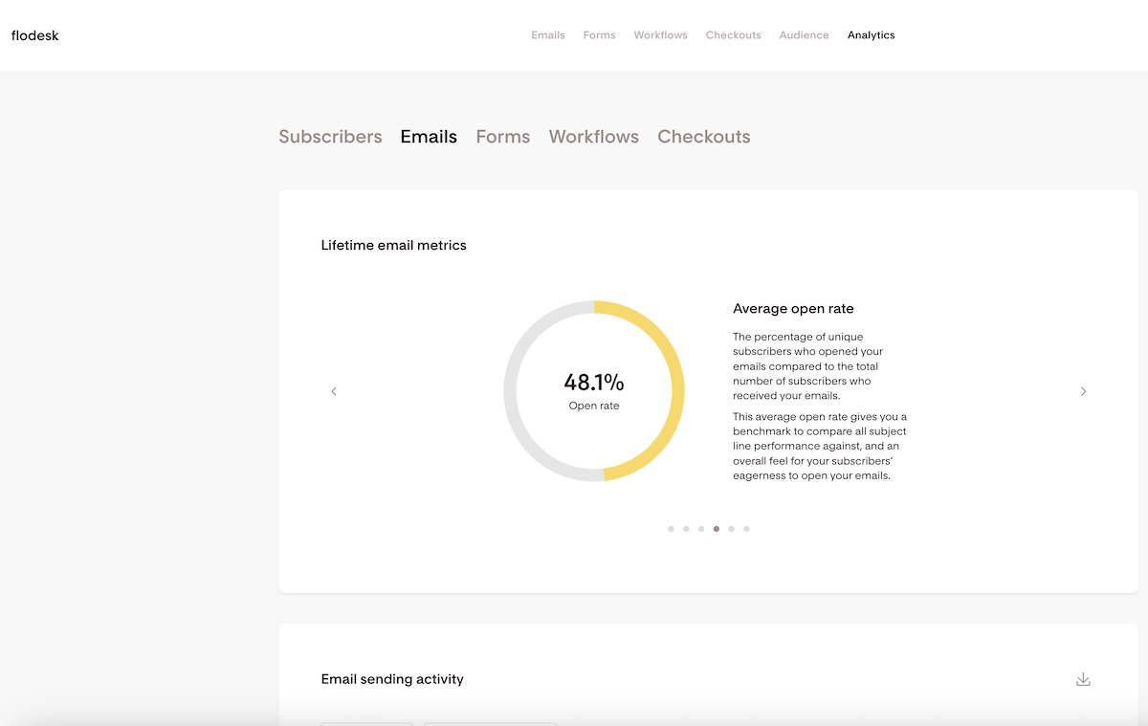Image resolution: width=1148 pixels, height=726 pixels.
Task: Select the fifth carousel dot
Action: (x=731, y=529)
